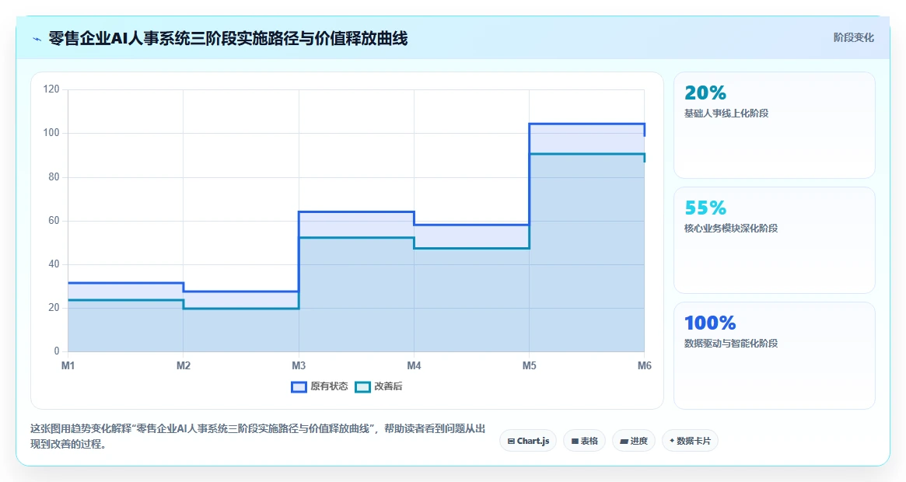This screenshot has width=906, height=482.
Task: Click the Chart.js tag
Action: click(528, 440)
